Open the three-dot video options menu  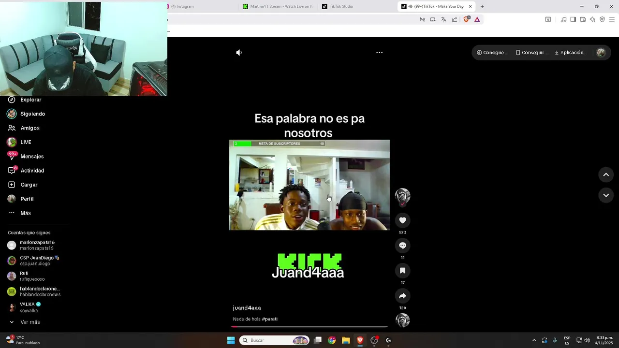click(379, 52)
